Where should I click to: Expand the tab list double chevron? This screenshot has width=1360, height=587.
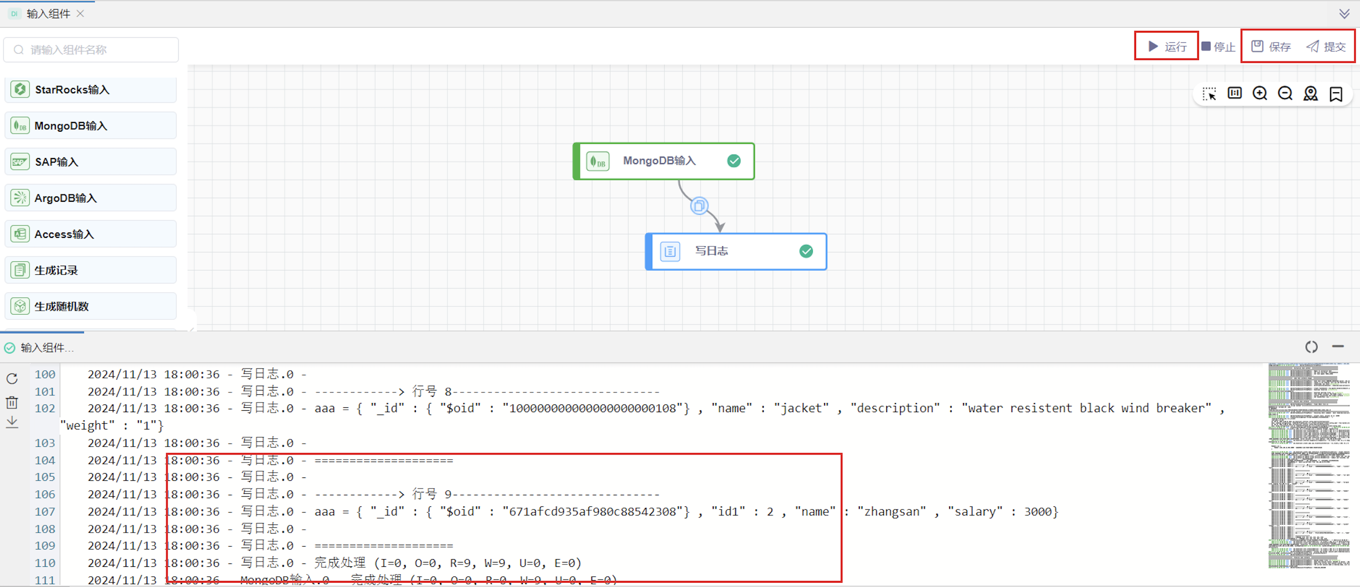[1344, 14]
